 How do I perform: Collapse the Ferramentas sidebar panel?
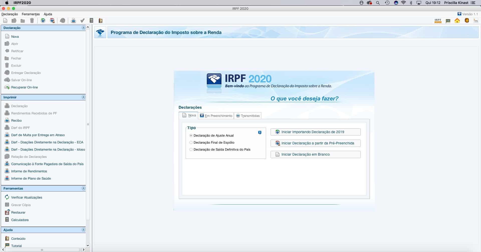click(x=83, y=188)
